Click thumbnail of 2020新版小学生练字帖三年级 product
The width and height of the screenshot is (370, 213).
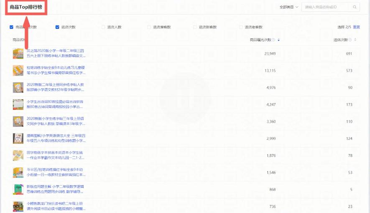point(18,122)
